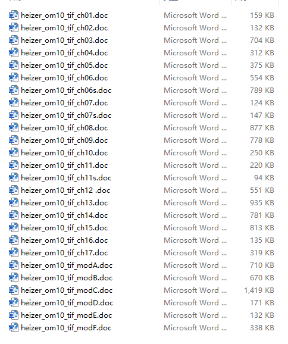Select file name heizer_om10_tif_ch16.doc
288x344 pixels.
pyautogui.click(x=64, y=240)
